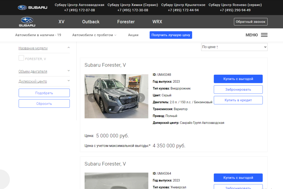Open the Акции section

(x=133, y=35)
